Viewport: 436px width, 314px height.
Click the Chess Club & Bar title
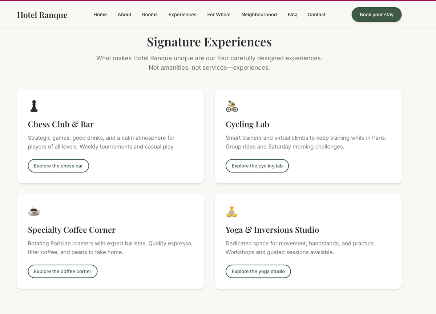[61, 124]
